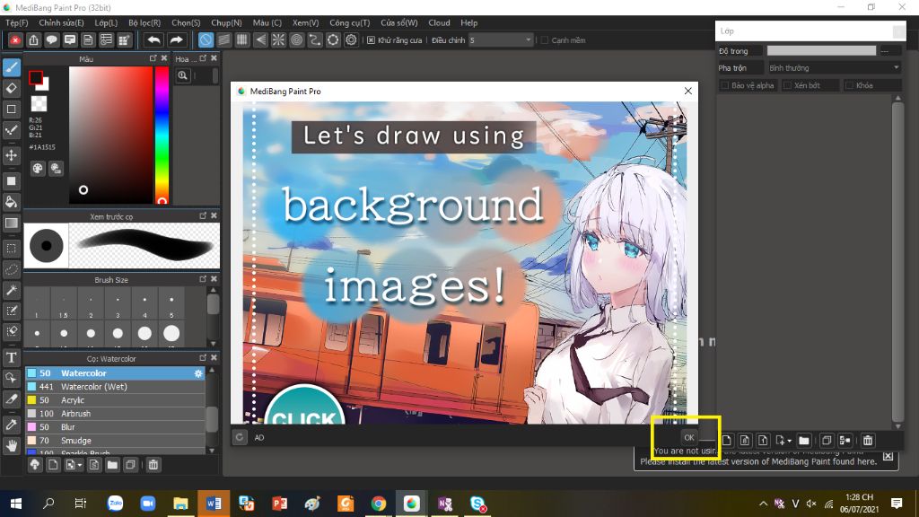Toggle Khóa lock checkbox

tap(849, 85)
